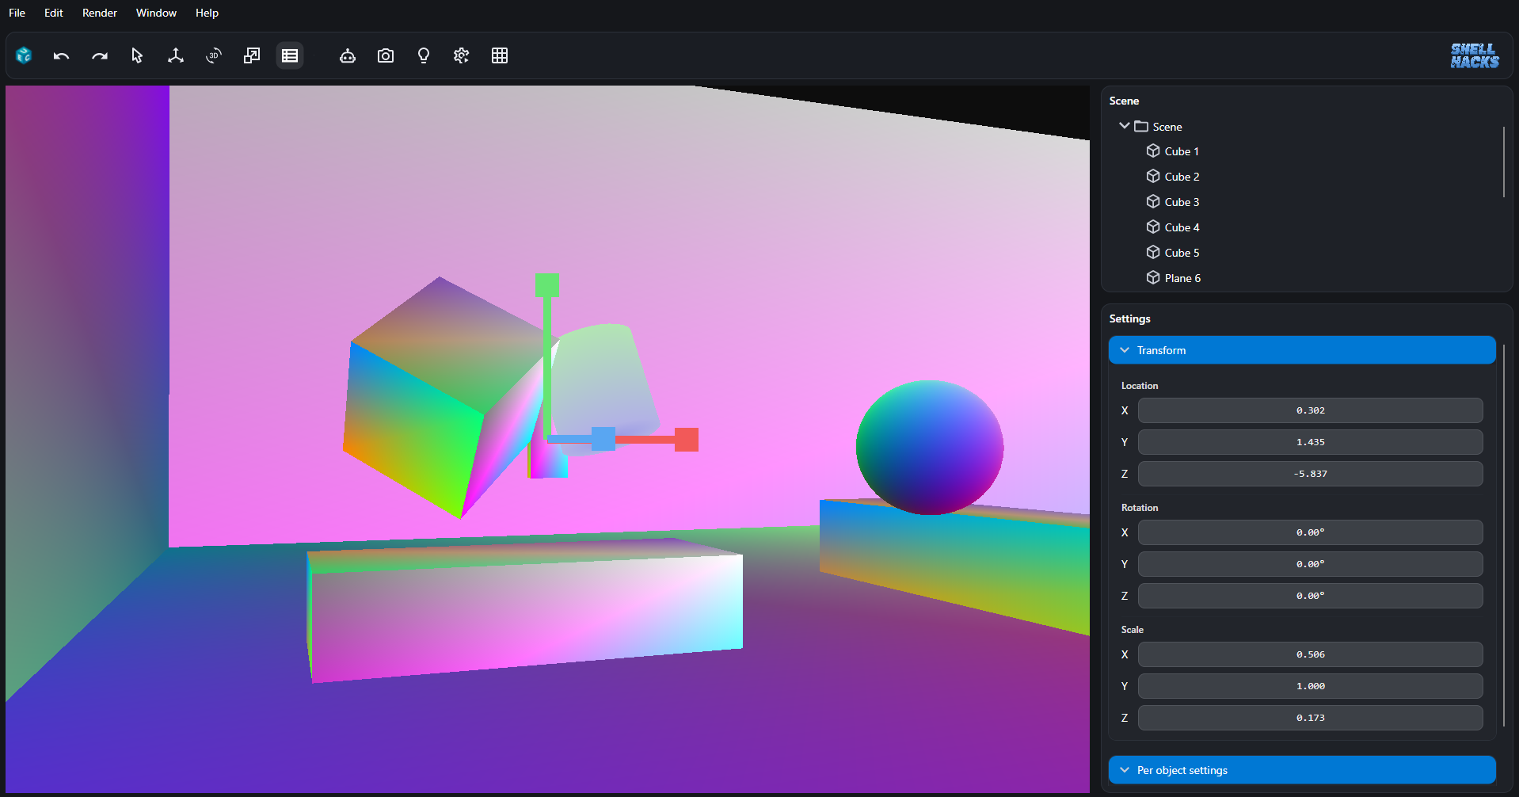Select Cube 3 in scene tree
Screen dimensions: 1519x797
coord(1181,202)
